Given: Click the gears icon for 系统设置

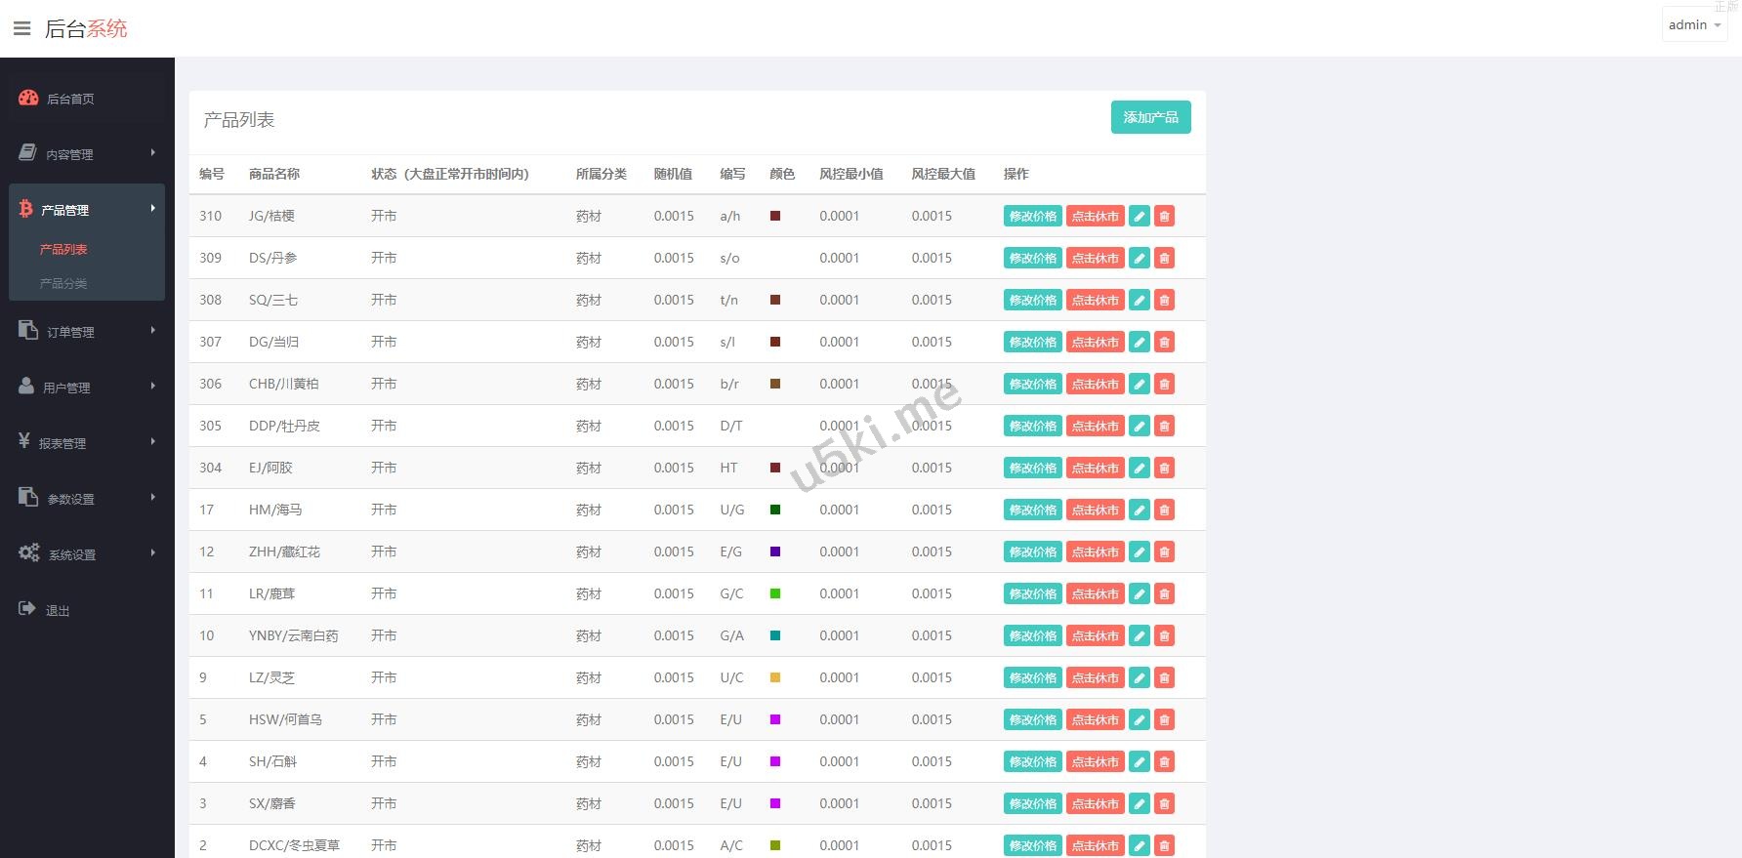Looking at the screenshot, I should coord(28,552).
